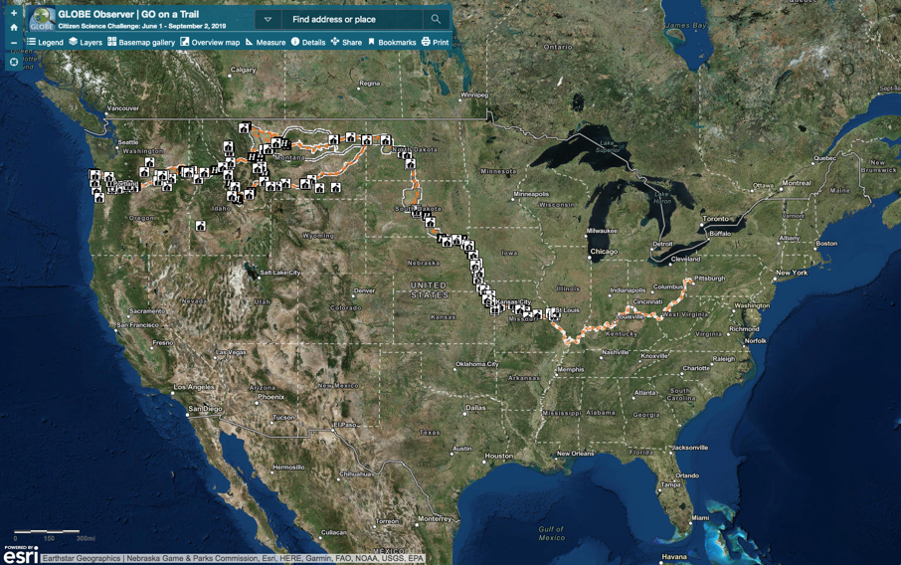
Task: Click the Calgary city label
Action: [x=243, y=70]
